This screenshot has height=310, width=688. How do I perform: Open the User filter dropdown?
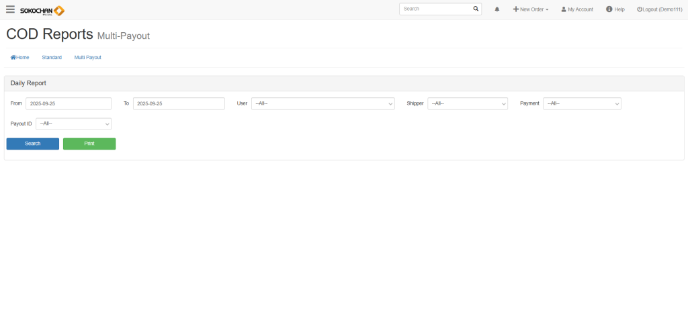click(323, 103)
